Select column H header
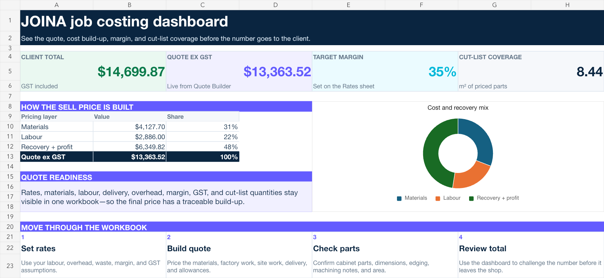Screen dimensions: 604x278 (567, 5)
